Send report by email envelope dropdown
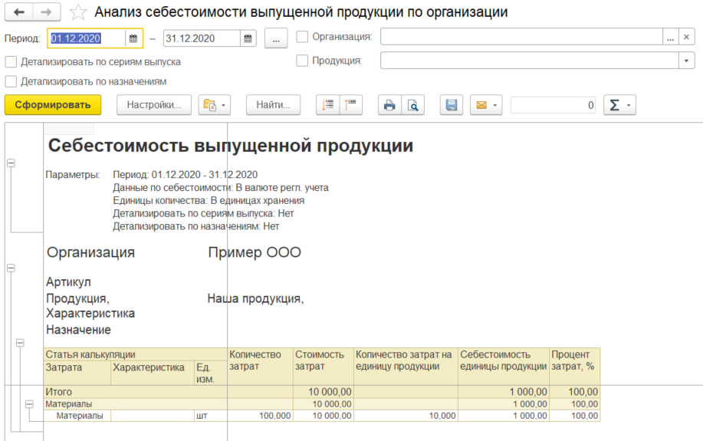Image resolution: width=703 pixels, height=441 pixels. (486, 105)
